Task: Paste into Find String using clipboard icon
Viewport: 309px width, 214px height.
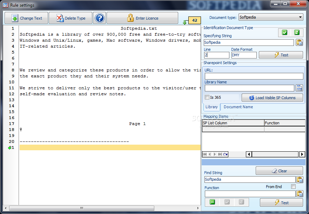Action: (x=300, y=179)
